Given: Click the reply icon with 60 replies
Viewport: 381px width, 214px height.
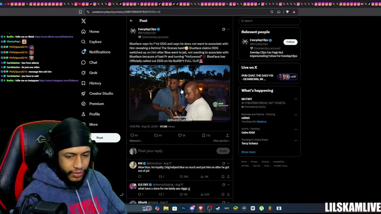Looking at the screenshot, I should (134, 135).
